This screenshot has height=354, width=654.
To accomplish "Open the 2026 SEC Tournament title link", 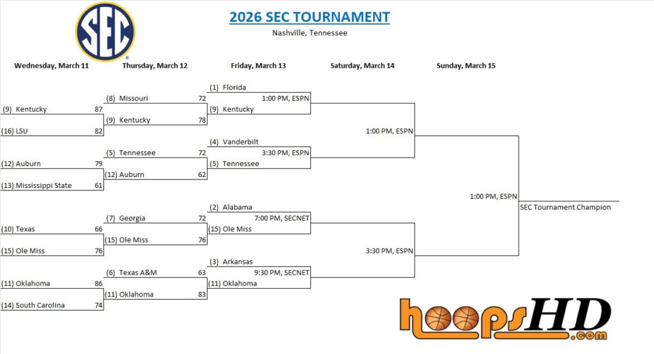I will pos(309,17).
